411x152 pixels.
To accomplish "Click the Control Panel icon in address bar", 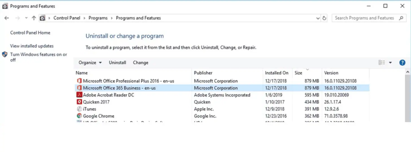I will [x=42, y=18].
